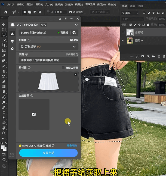The image size is (166, 176).
Task: Switch to the 通道 tab
Action: [x=133, y=6]
